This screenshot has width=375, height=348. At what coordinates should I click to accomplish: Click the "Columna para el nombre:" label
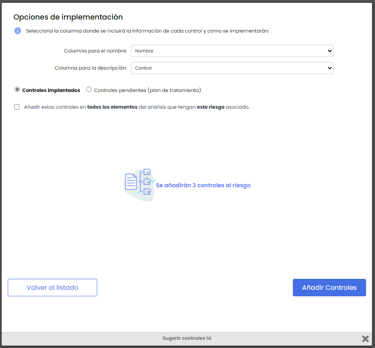96,51
